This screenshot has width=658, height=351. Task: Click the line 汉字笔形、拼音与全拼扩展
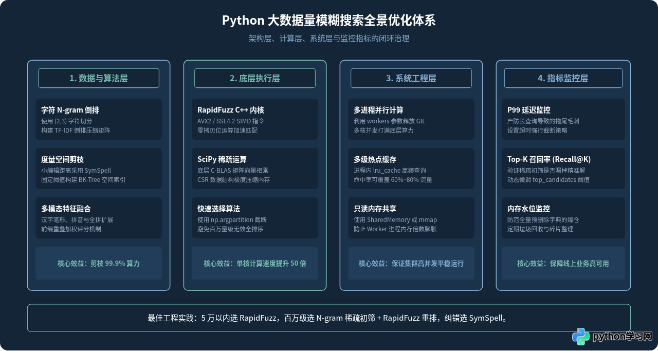[x=77, y=220]
